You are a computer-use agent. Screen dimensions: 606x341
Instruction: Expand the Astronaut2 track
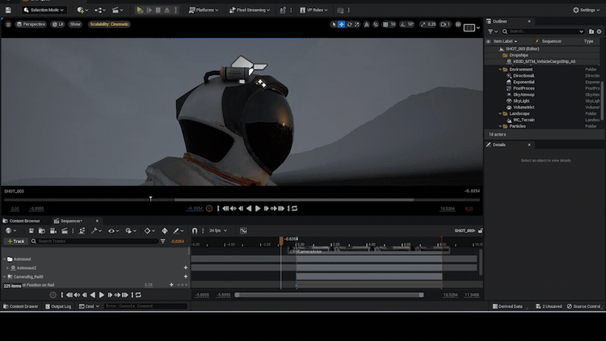(7, 268)
